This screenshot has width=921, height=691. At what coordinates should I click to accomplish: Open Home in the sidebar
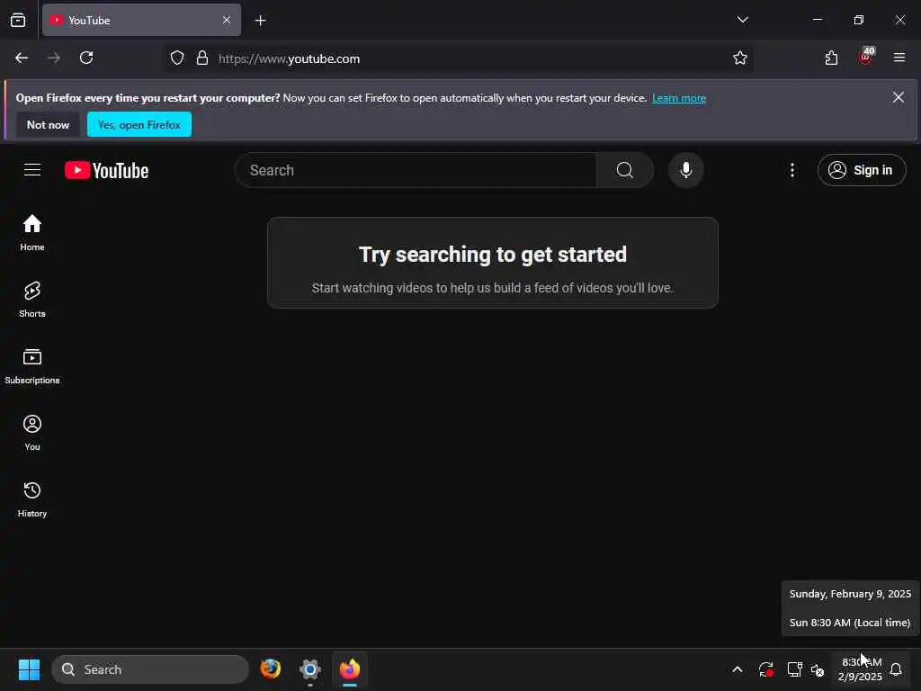(32, 233)
